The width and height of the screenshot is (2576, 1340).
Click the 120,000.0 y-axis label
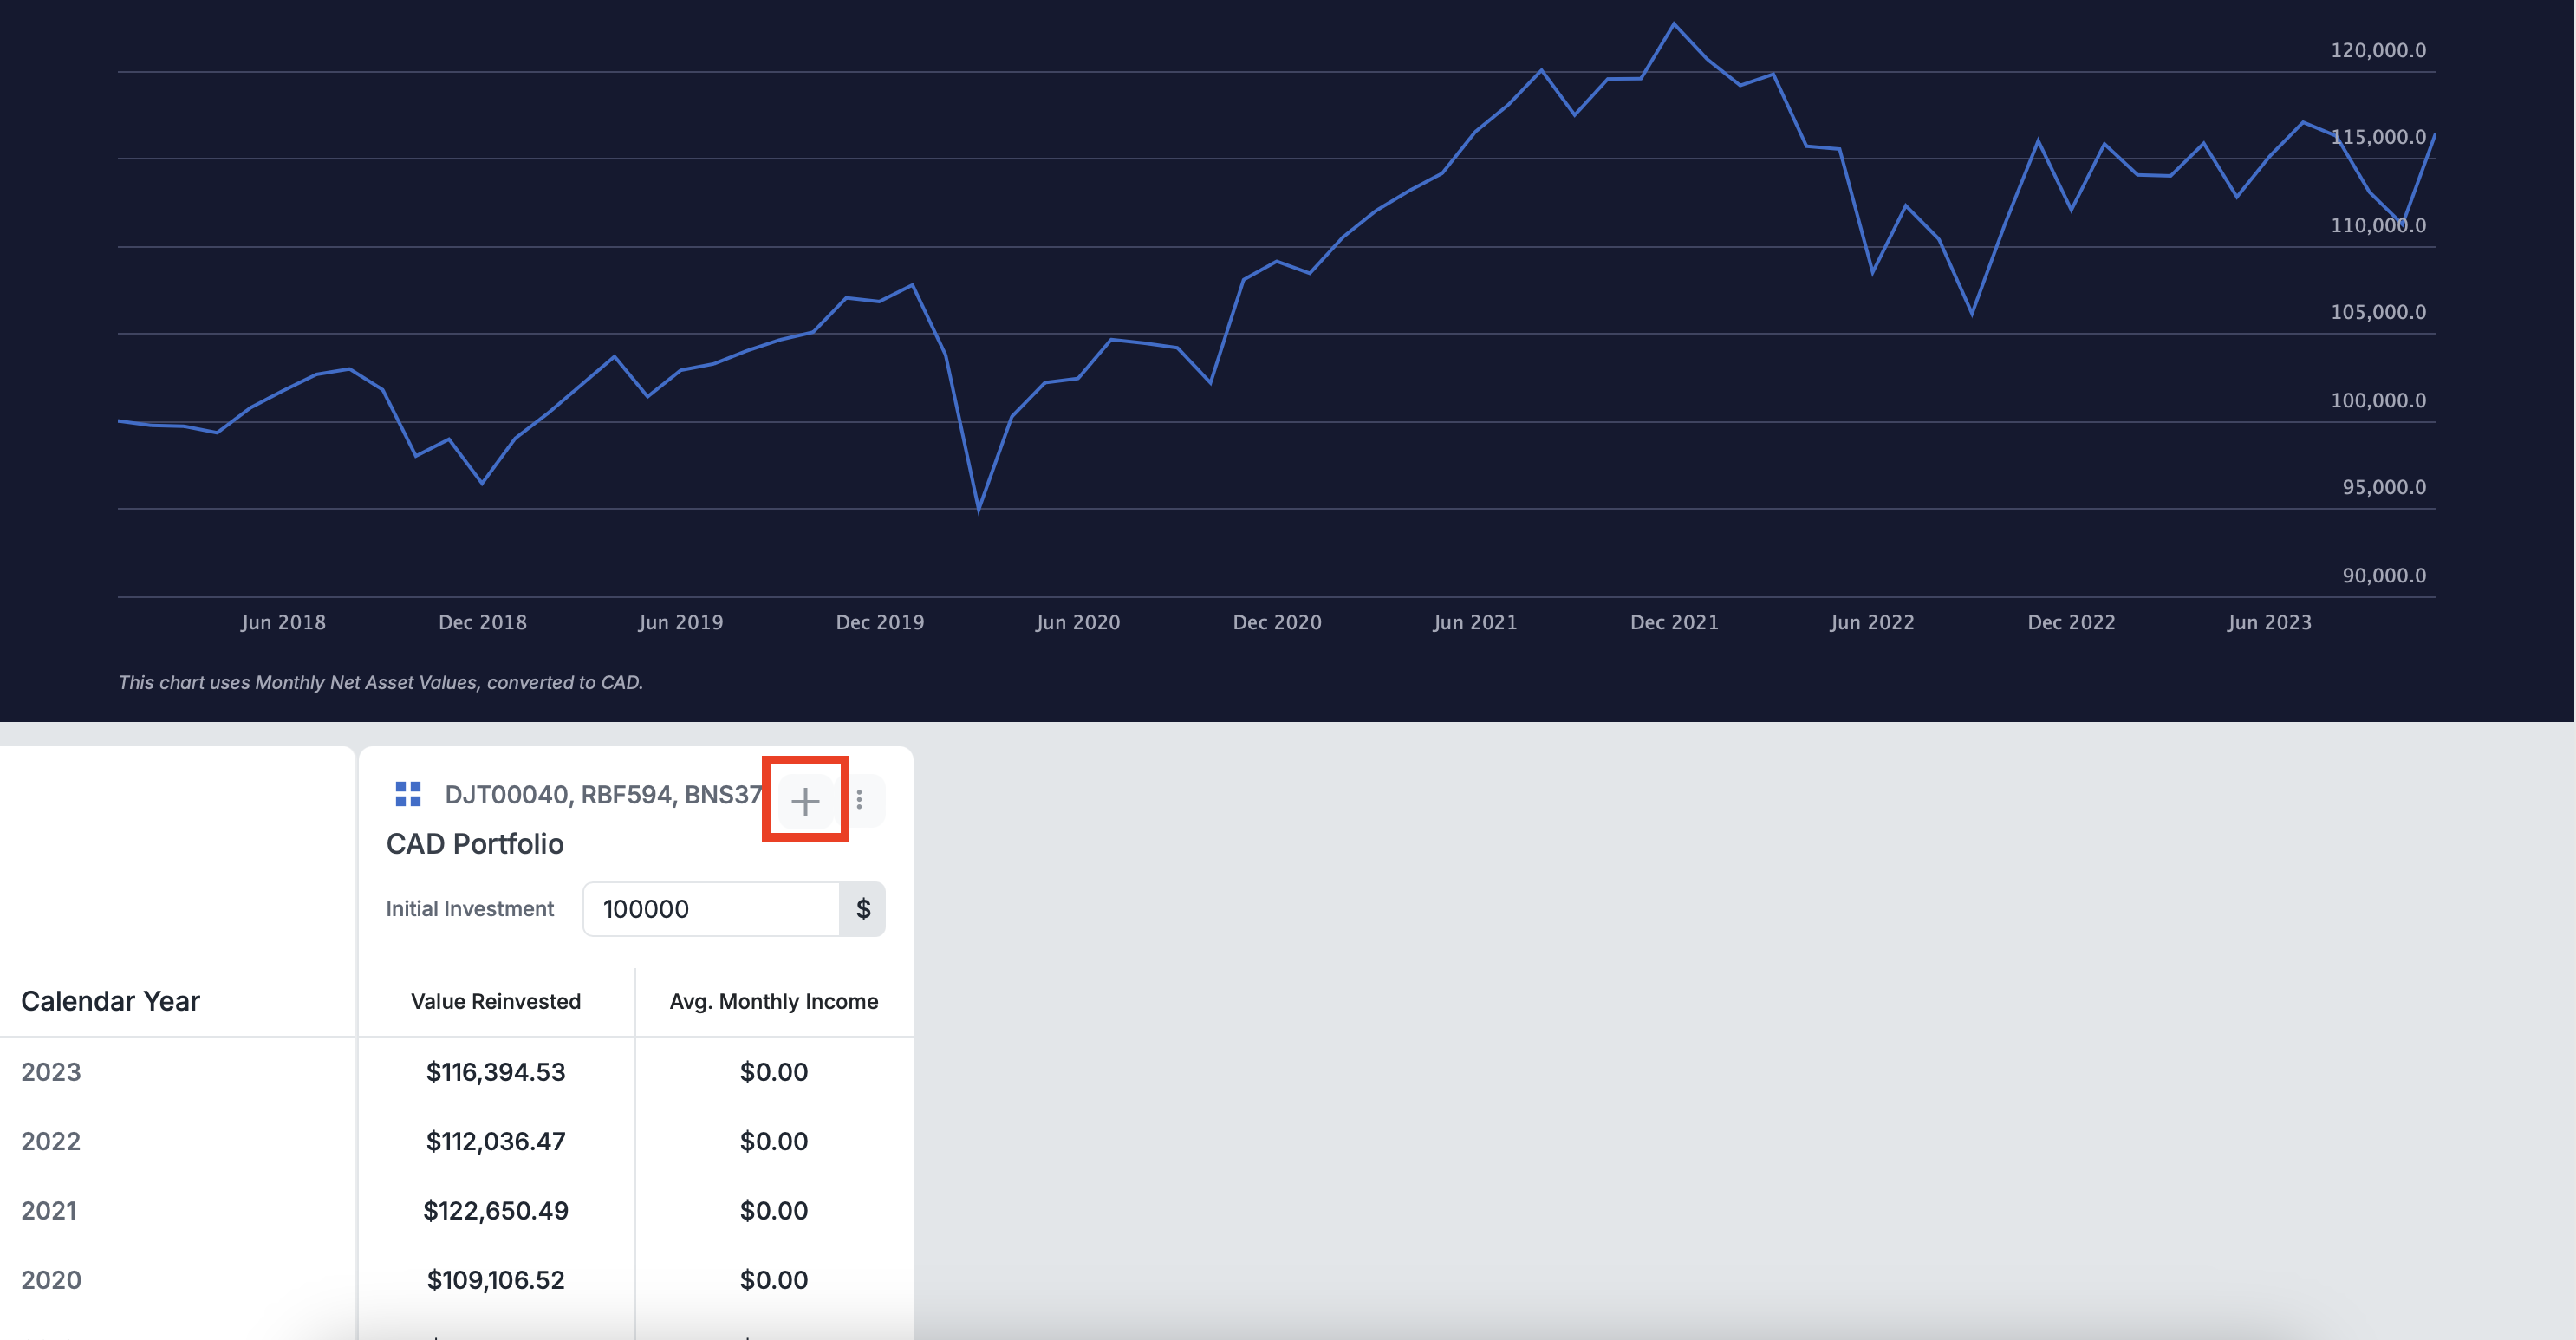click(2377, 50)
